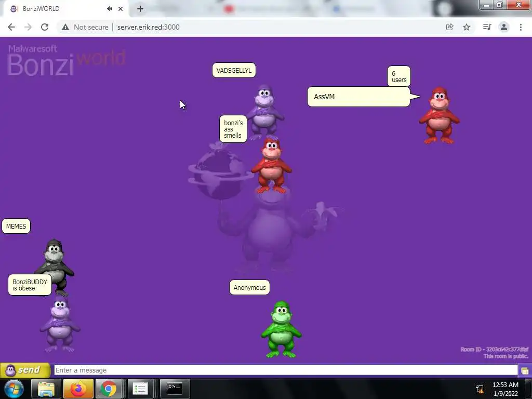Viewport: 532px width, 399px height.
Task: Launch Firefox from the taskbar
Action: [78, 389]
